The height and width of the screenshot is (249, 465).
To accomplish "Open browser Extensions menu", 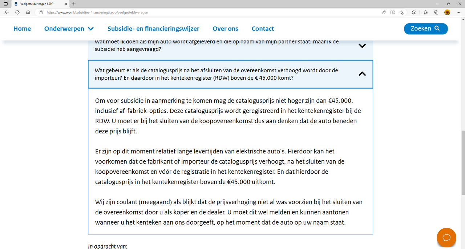I will coord(413,12).
